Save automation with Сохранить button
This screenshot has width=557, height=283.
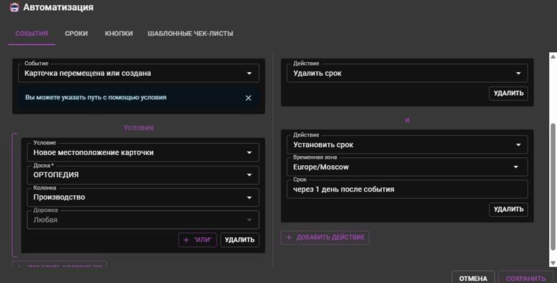tap(526, 278)
